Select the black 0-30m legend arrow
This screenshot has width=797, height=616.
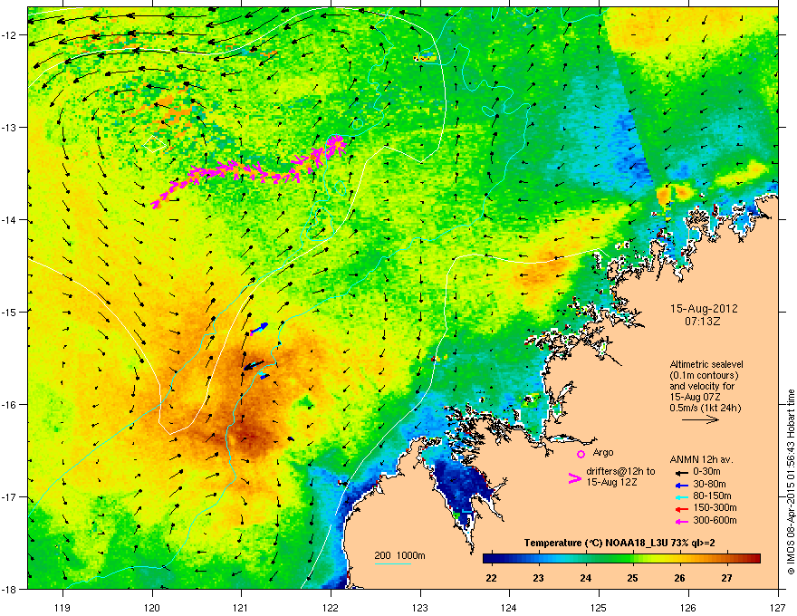tap(682, 473)
